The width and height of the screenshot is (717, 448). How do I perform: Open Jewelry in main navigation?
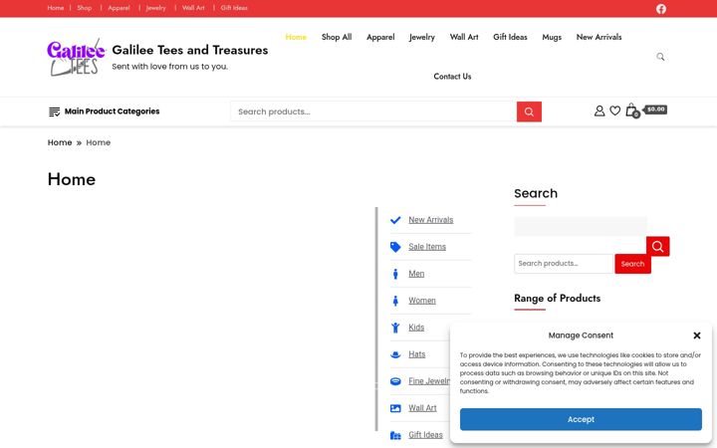[x=422, y=37]
